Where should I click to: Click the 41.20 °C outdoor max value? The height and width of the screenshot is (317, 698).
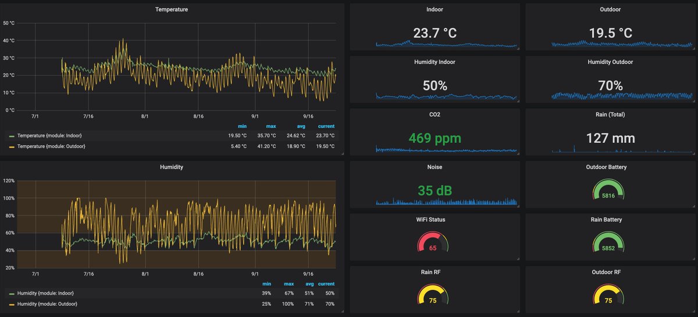click(267, 146)
